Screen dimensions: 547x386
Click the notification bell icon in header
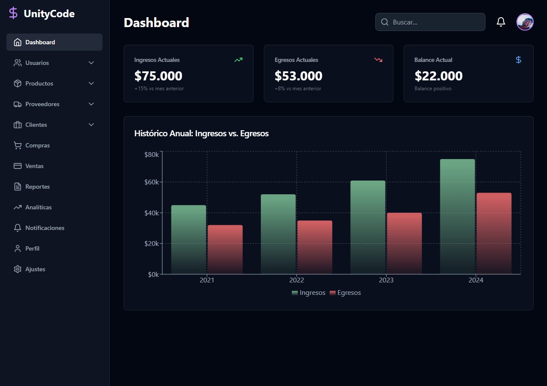pyautogui.click(x=501, y=22)
